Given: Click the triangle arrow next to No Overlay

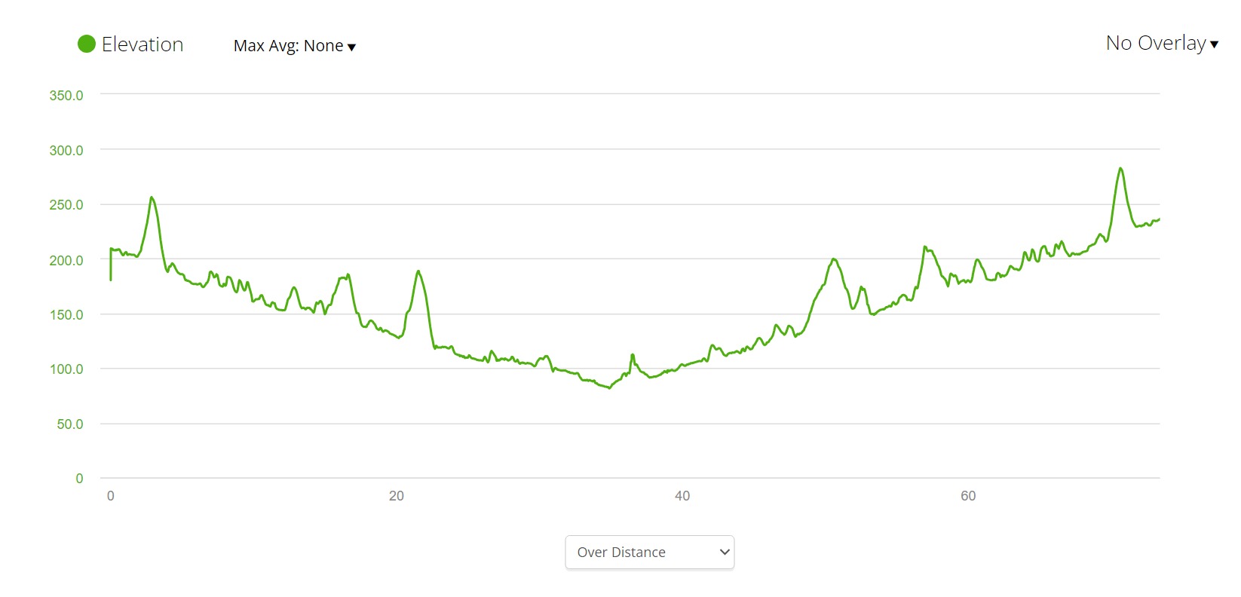Looking at the screenshot, I should click(1214, 44).
